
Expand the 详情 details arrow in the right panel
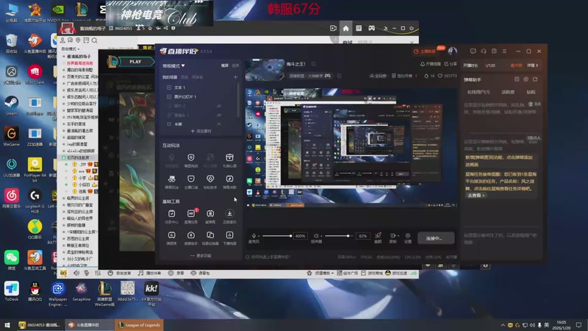pyautogui.click(x=532, y=65)
